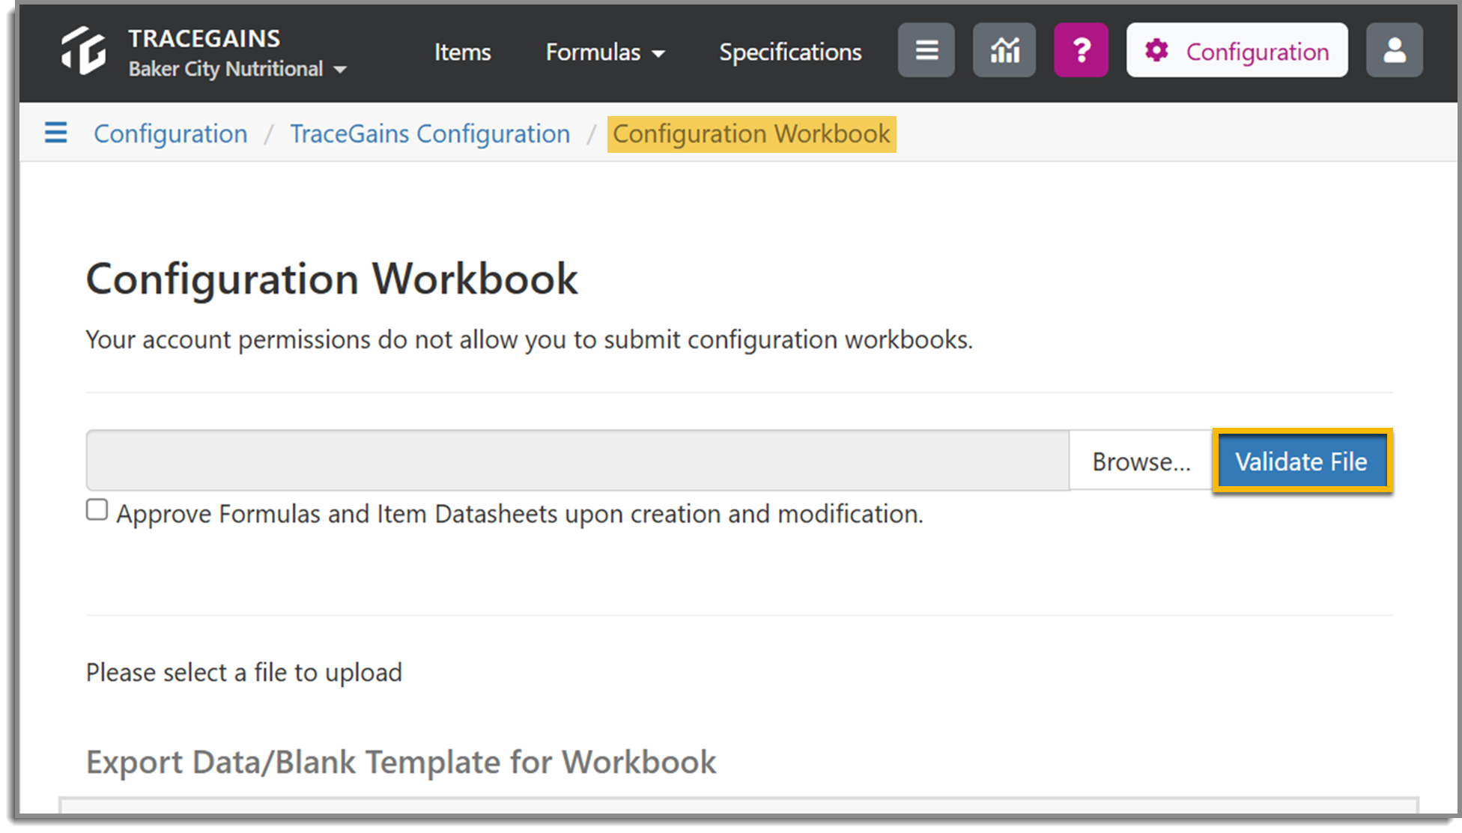
Task: Open Configuration button with gear icon
Action: coord(1237,50)
